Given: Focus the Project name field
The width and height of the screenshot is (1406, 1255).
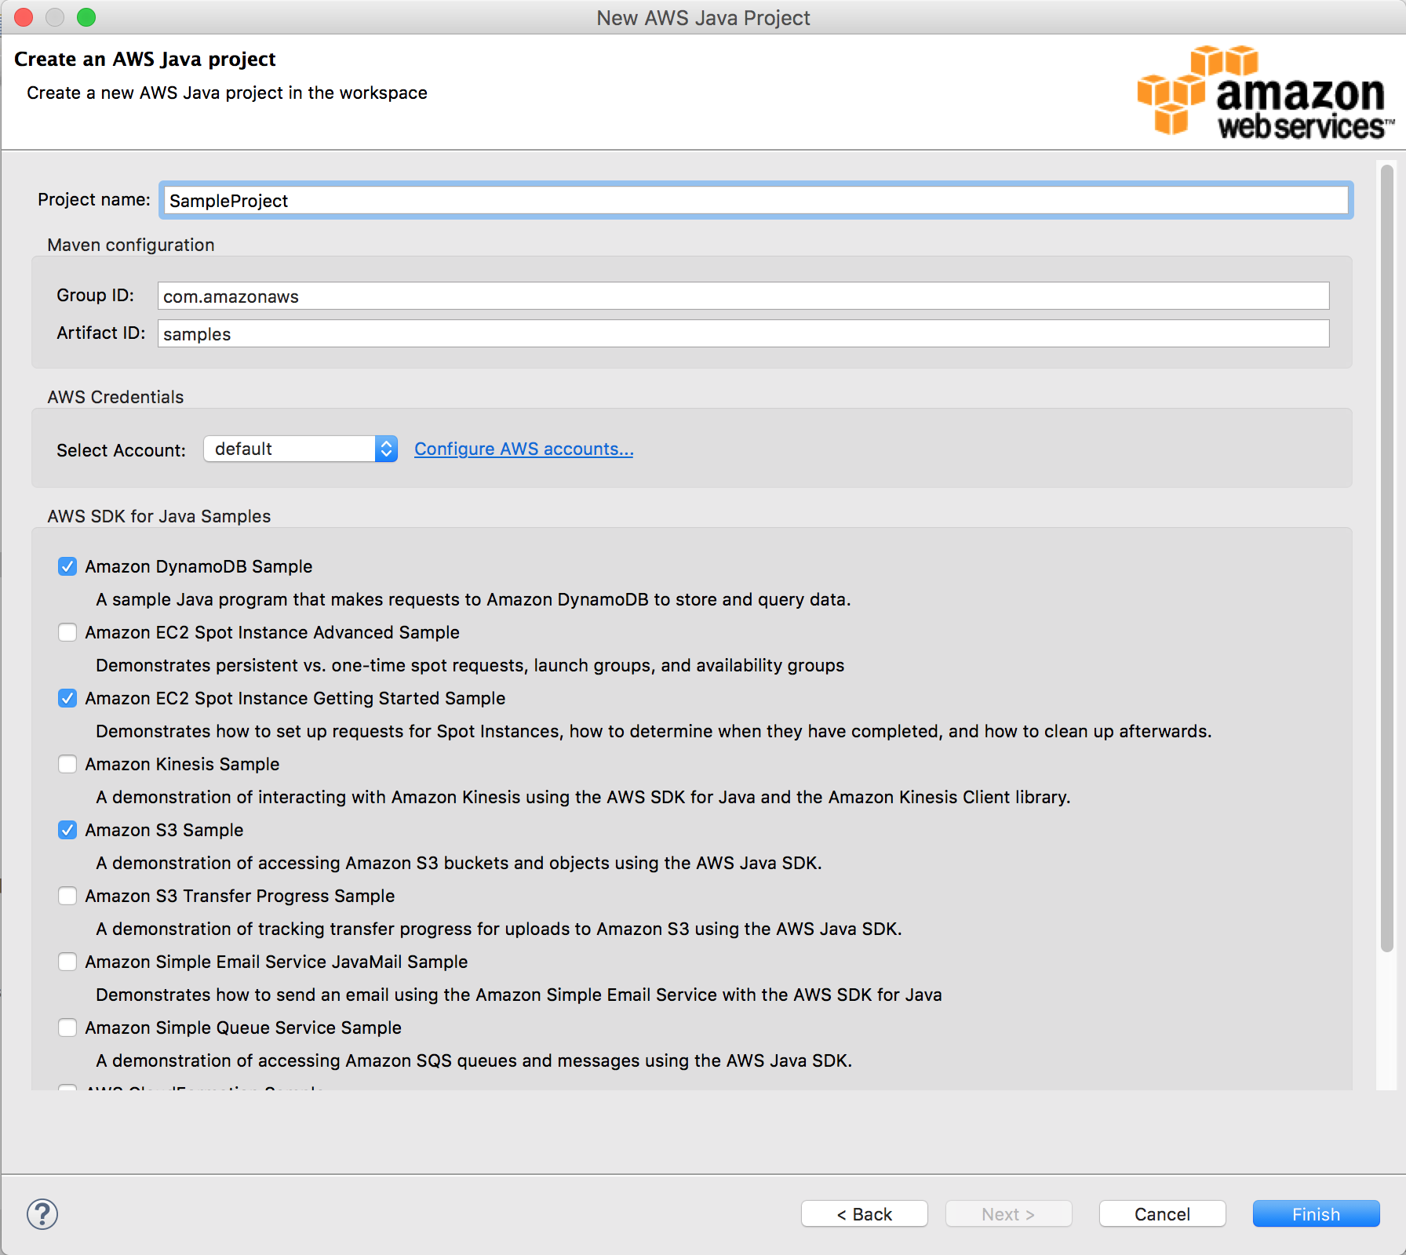Looking at the screenshot, I should [x=756, y=201].
